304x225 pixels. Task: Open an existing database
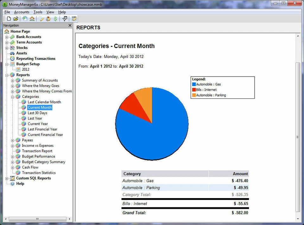(x=16, y=19)
